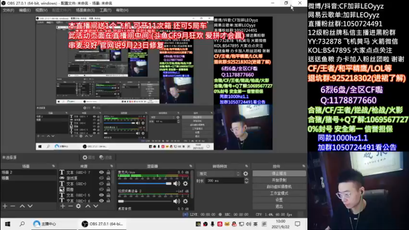Move the selected source down
The image size is (409, 230).
[96, 206]
